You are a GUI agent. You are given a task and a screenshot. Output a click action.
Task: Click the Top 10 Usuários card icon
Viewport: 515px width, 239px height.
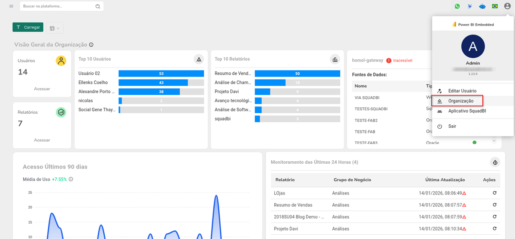199,59
